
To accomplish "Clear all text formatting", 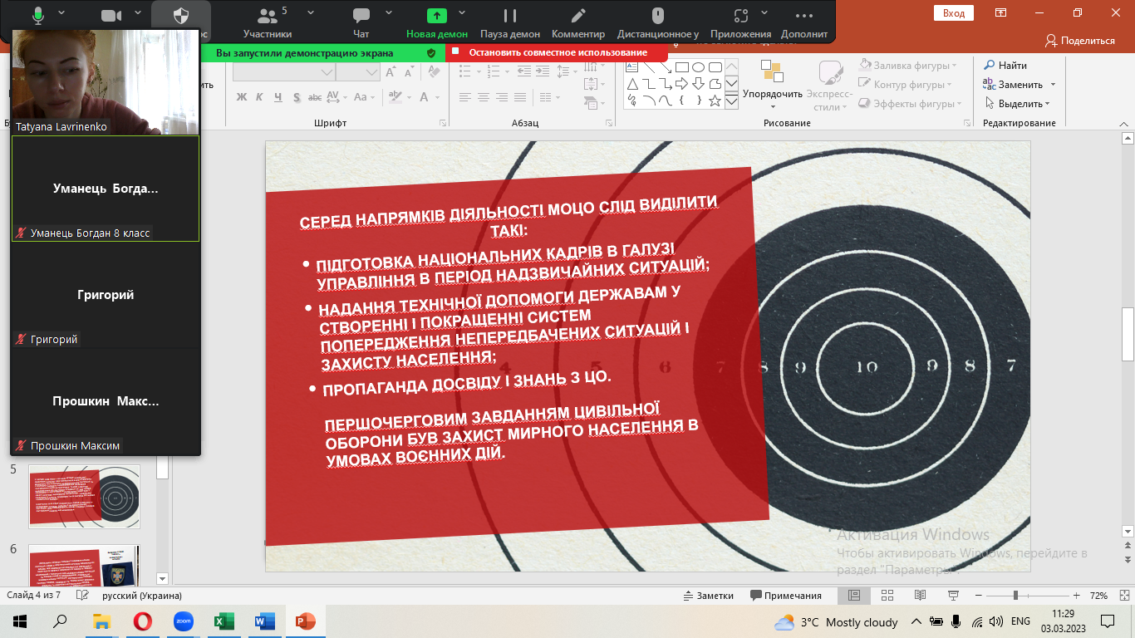I will point(435,72).
